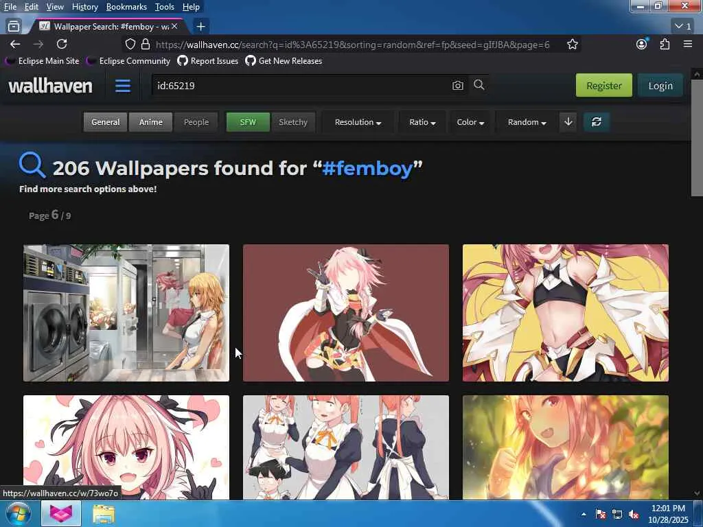Viewport: 703px width, 527px height.
Task: Close the Wallpaper Search tab
Action: click(174, 27)
